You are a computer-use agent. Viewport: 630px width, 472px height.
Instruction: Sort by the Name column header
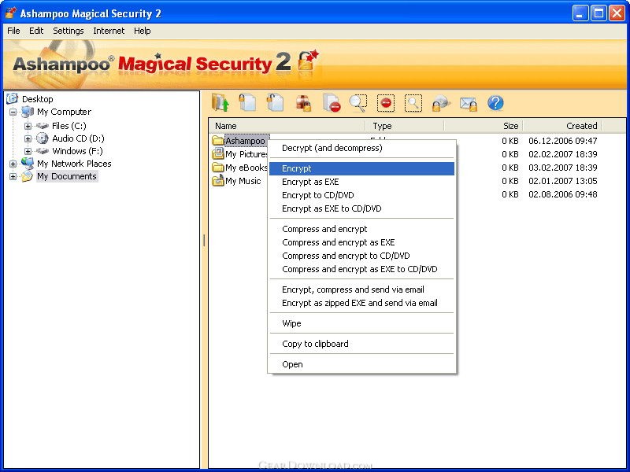tap(287, 126)
